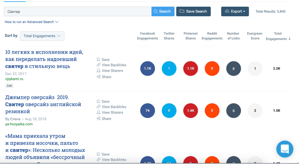Open the chat support widget
The image size is (300, 164).
click(285, 149)
